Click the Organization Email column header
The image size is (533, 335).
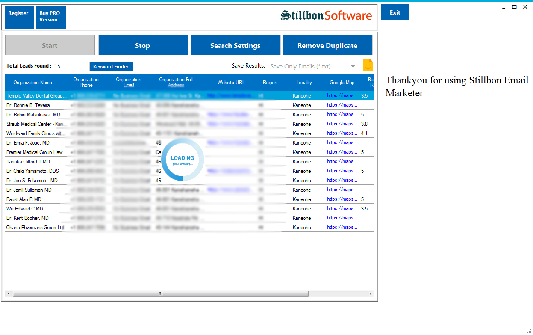(x=129, y=83)
